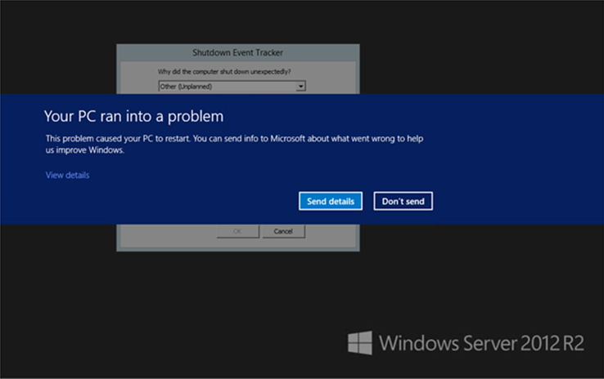
Task: Click empty blue banner area right of the buttons
Action: (516, 201)
